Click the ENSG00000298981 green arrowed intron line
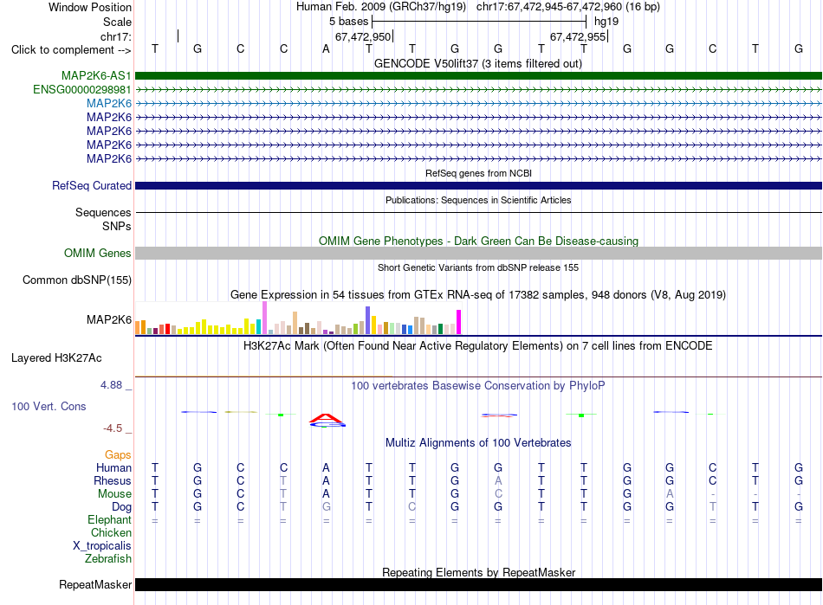 (478, 90)
